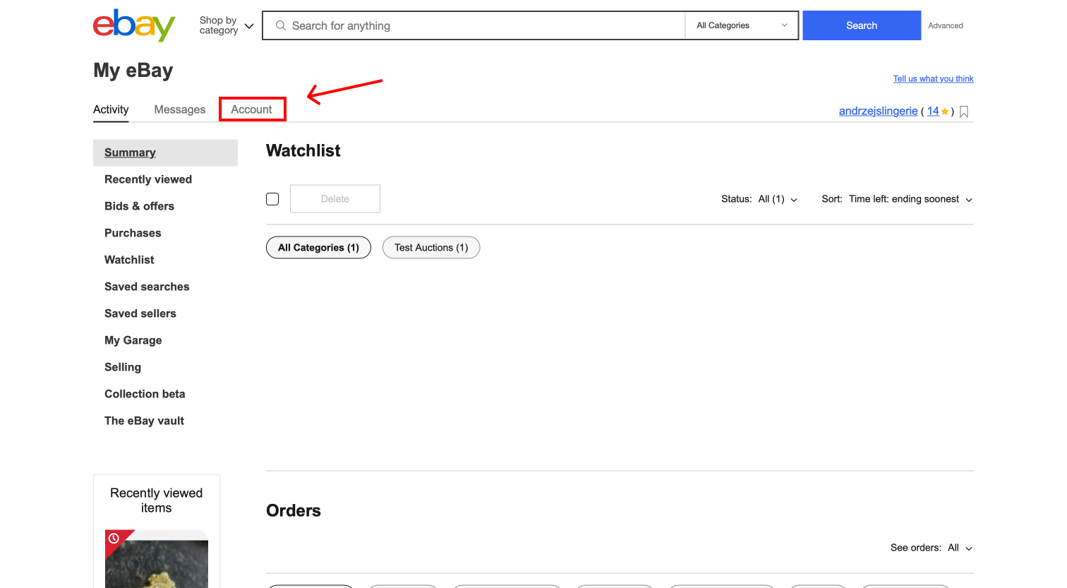Tick the Watchlist select-all checkbox
The image size is (1067, 588).
[272, 199]
